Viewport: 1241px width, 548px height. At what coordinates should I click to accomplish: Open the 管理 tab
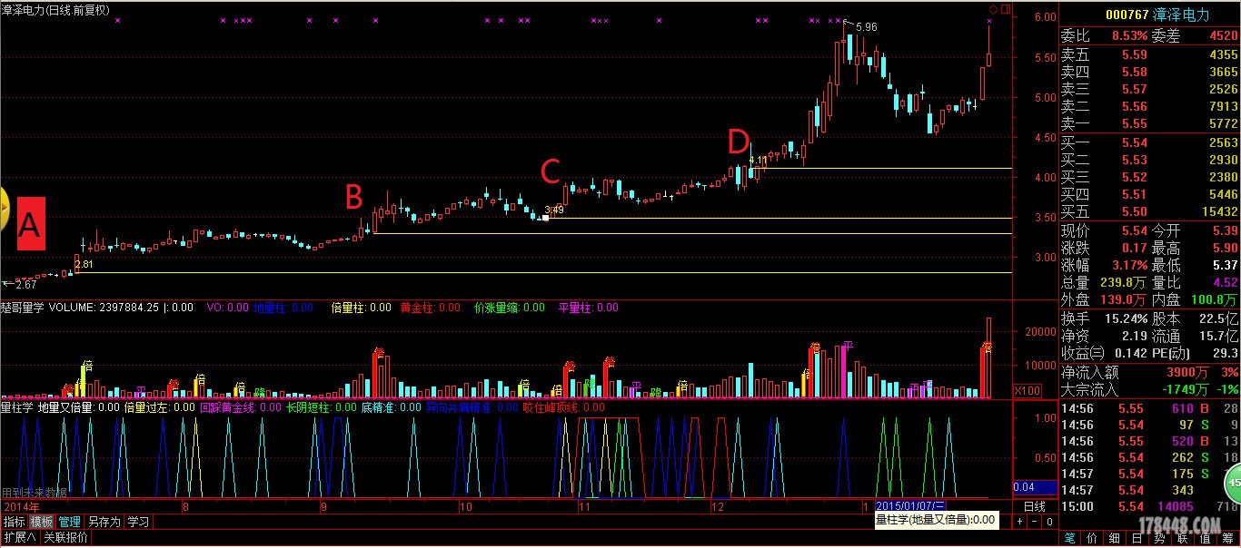[x=70, y=522]
